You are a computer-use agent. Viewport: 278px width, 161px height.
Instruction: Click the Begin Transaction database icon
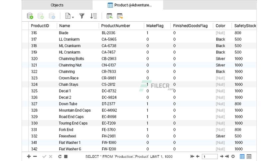point(30,16)
